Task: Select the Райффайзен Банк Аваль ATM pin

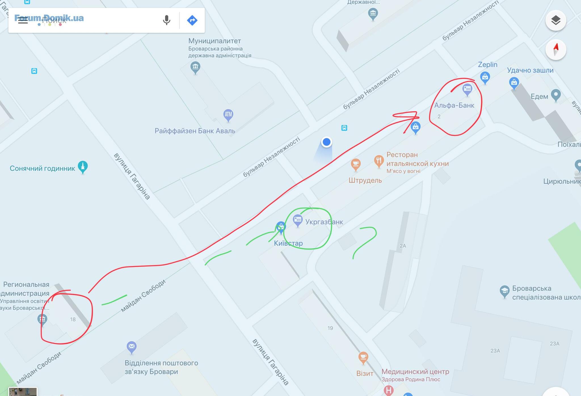Action: (228, 115)
